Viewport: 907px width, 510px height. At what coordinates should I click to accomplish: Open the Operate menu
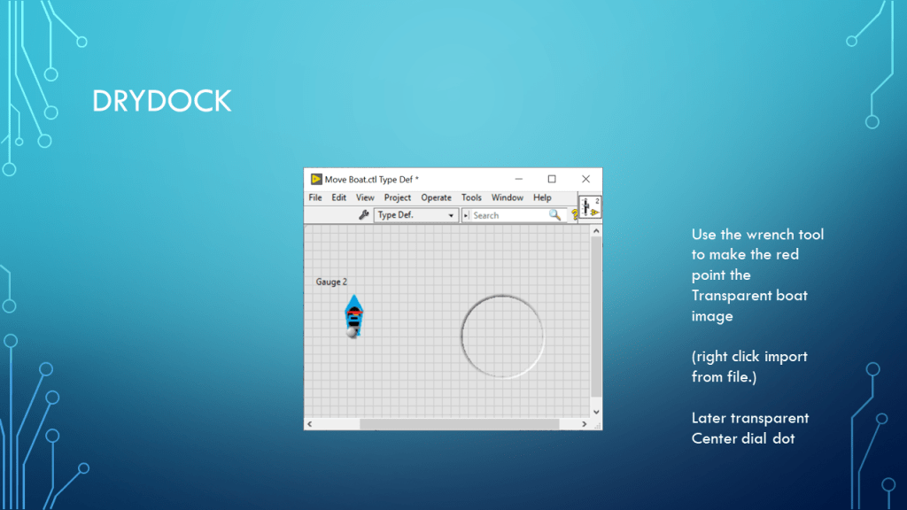point(436,197)
